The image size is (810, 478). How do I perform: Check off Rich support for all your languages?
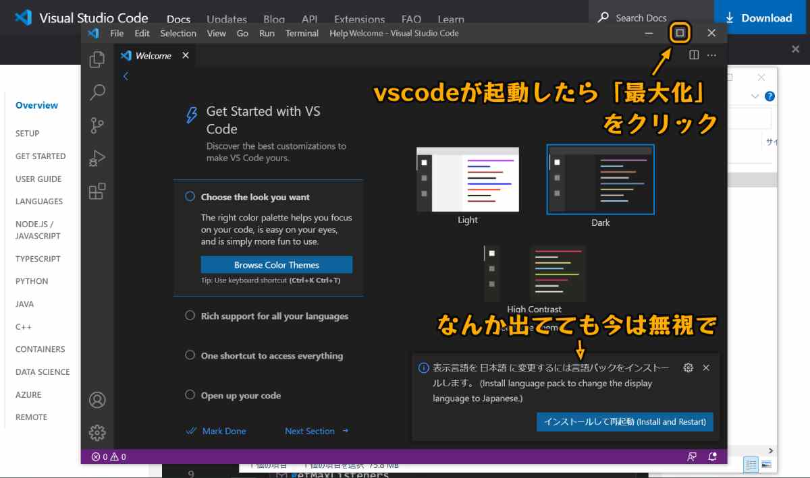(190, 316)
